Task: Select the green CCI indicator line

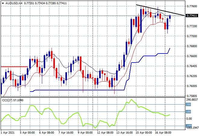Action: click(x=85, y=114)
